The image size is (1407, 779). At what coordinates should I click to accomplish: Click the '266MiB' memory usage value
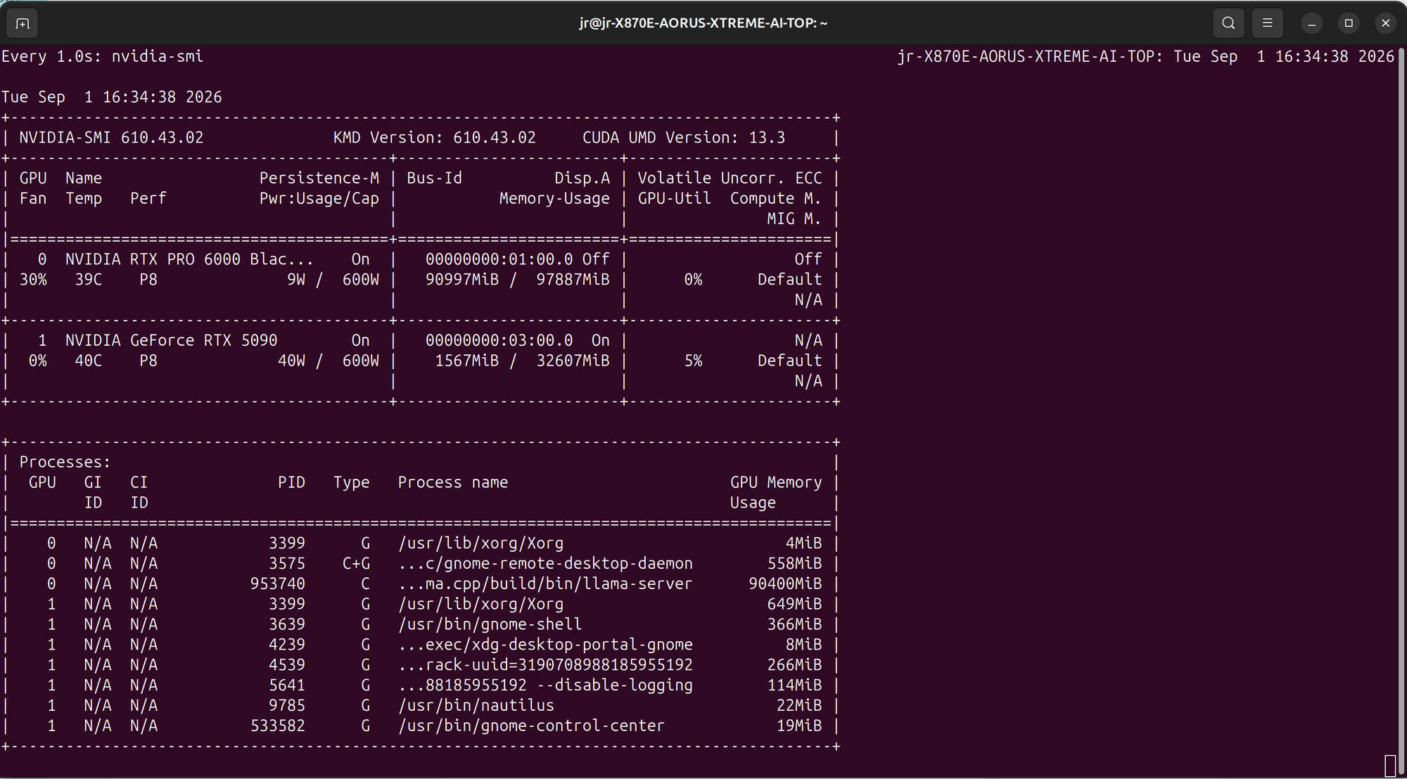pyautogui.click(x=794, y=666)
